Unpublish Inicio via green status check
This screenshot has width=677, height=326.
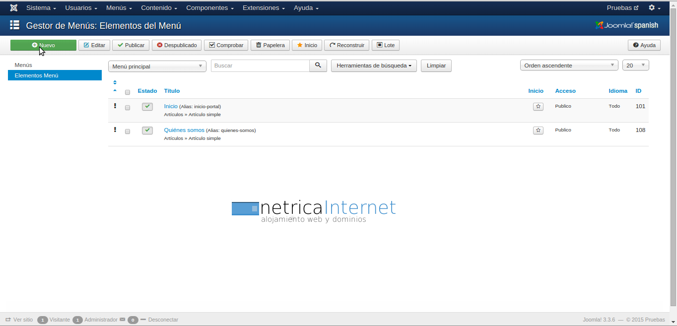(x=147, y=107)
